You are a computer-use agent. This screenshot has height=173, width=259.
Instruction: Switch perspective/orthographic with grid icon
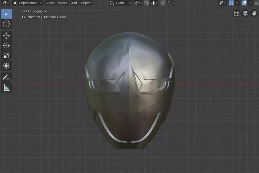coord(237,13)
